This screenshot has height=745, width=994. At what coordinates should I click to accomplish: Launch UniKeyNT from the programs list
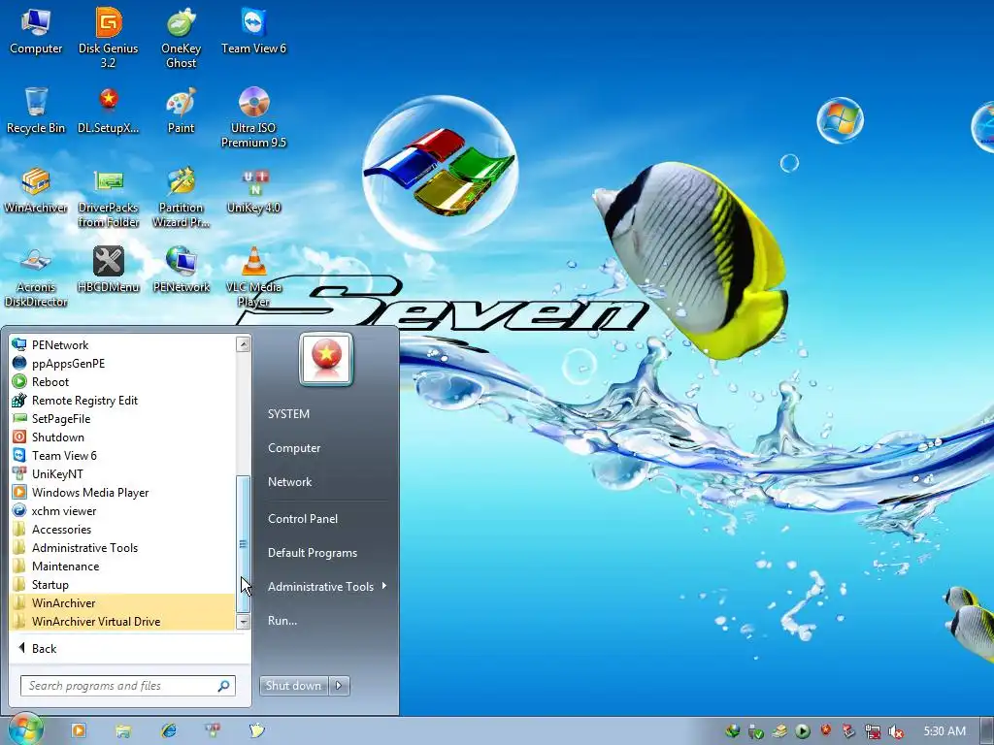[x=121, y=473]
